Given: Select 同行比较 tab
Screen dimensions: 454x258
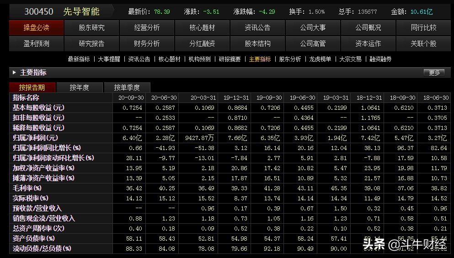Looking at the screenshot, I should [423, 28].
